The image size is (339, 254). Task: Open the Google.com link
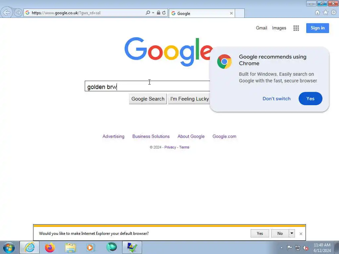point(224,137)
